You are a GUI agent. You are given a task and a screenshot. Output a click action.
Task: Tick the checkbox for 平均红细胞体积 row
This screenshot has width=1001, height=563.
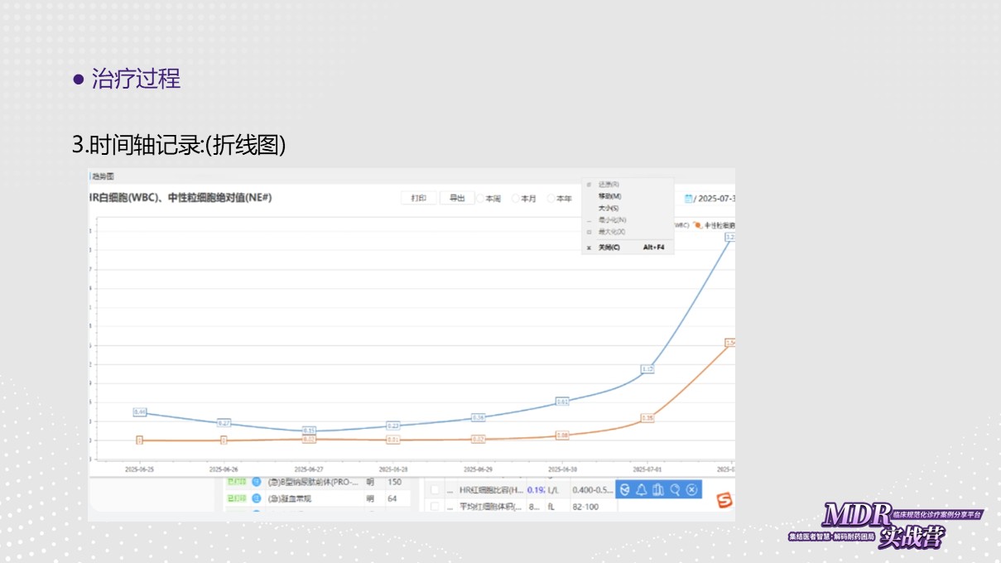(436, 506)
